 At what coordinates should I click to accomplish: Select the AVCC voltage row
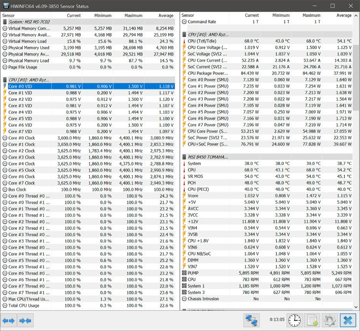(x=266, y=208)
